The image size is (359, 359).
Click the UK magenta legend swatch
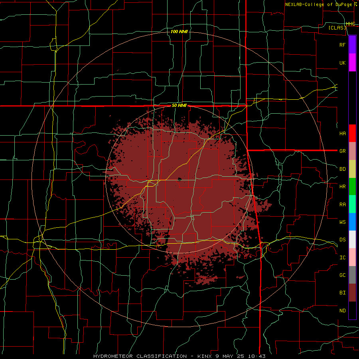tap(352, 63)
